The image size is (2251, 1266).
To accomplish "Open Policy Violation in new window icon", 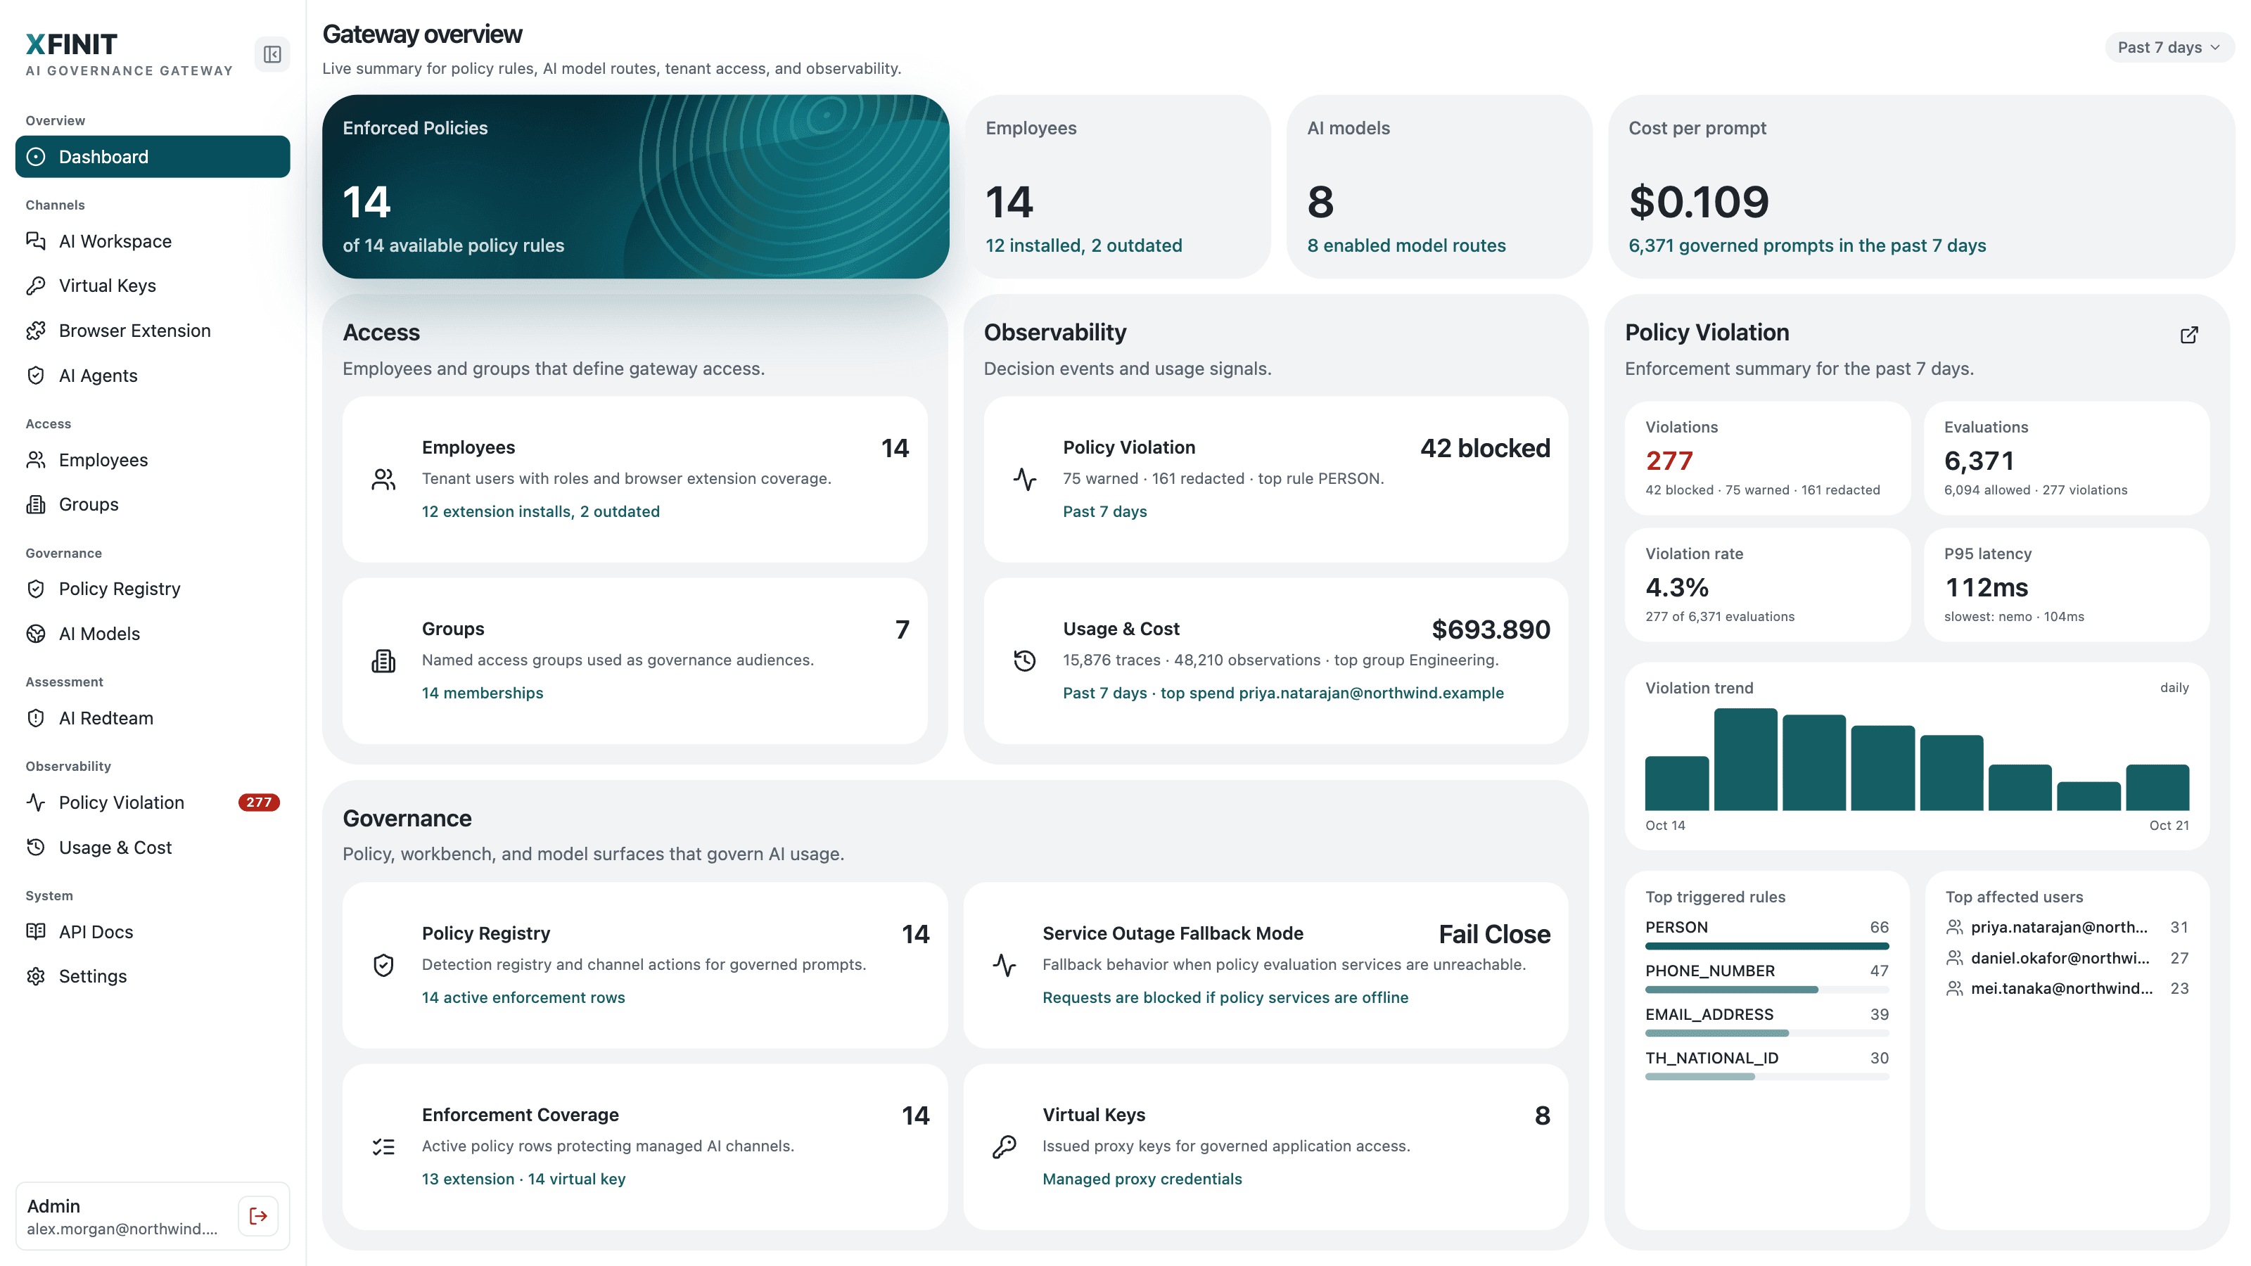I will tap(2189, 335).
